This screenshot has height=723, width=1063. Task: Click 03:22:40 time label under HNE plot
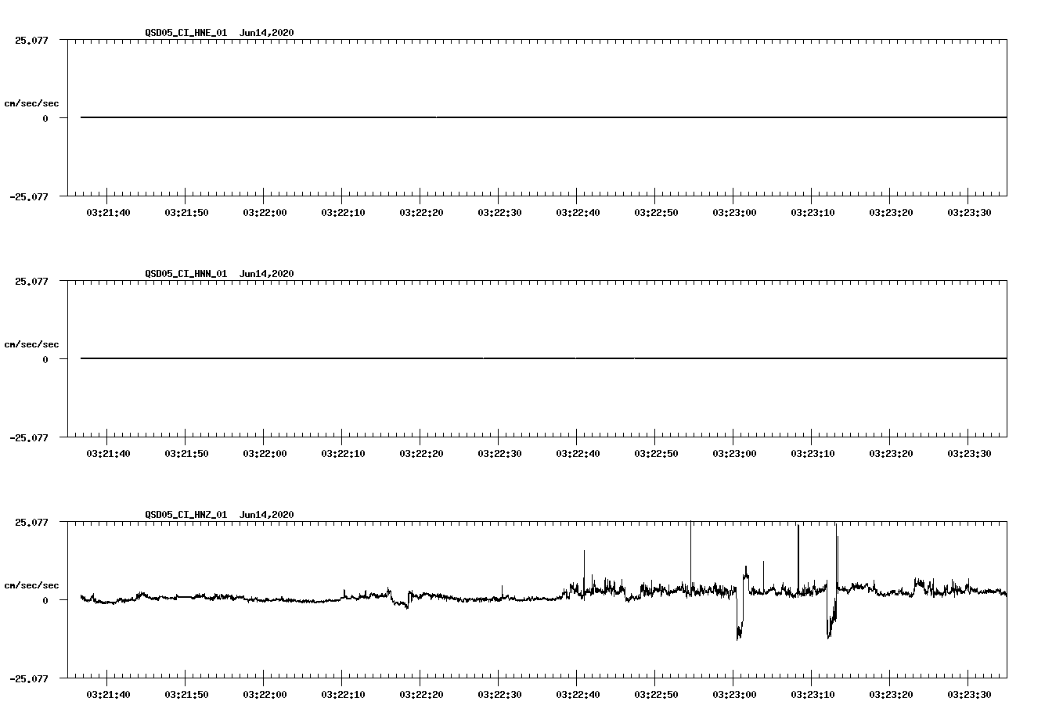[x=578, y=213]
